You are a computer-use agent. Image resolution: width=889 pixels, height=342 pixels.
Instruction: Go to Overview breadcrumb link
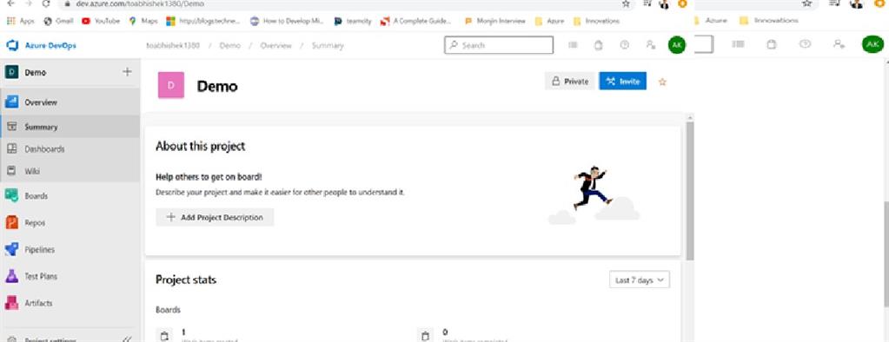pos(276,45)
